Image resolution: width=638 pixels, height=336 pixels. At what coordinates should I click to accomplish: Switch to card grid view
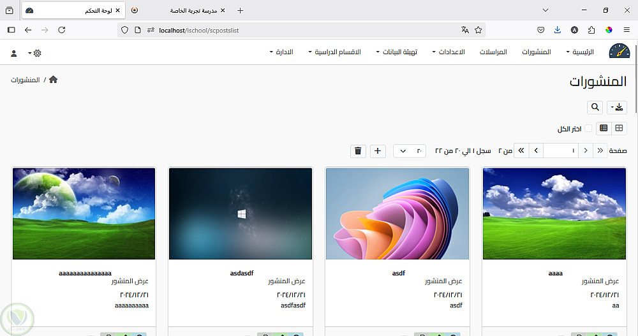tap(619, 128)
